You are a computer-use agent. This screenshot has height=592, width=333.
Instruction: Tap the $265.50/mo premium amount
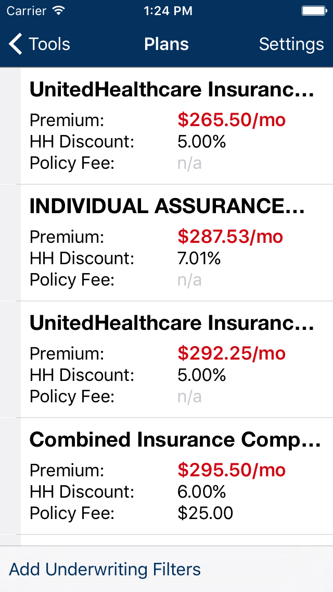click(x=232, y=120)
